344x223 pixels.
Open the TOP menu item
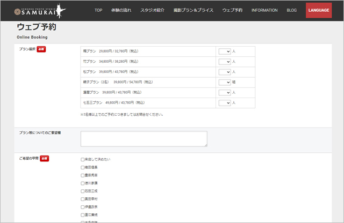point(98,10)
